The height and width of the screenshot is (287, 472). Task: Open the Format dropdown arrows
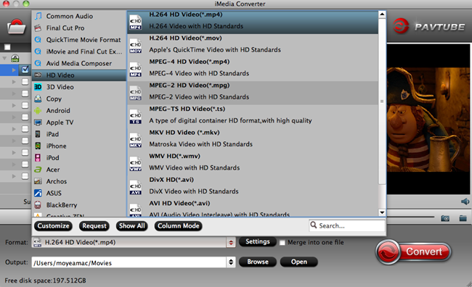click(231, 243)
